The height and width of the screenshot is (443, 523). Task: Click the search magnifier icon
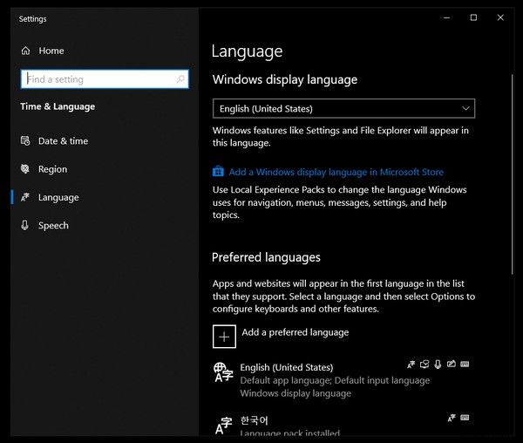[x=180, y=79]
